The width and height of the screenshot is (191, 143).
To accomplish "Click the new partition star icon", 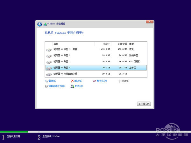I will pyautogui.click(x=119, y=81).
